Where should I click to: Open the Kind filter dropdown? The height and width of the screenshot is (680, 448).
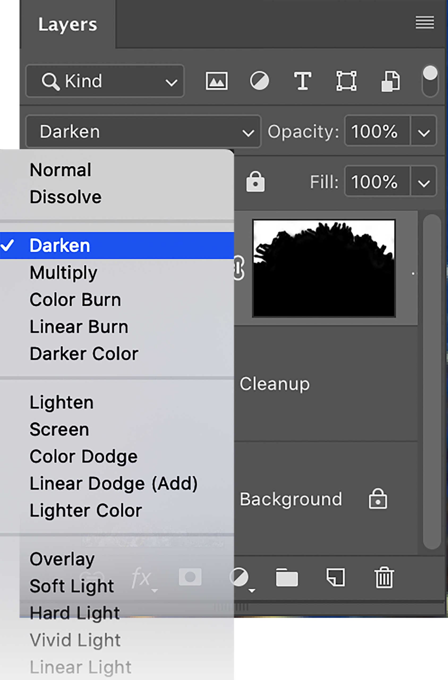[x=105, y=81]
